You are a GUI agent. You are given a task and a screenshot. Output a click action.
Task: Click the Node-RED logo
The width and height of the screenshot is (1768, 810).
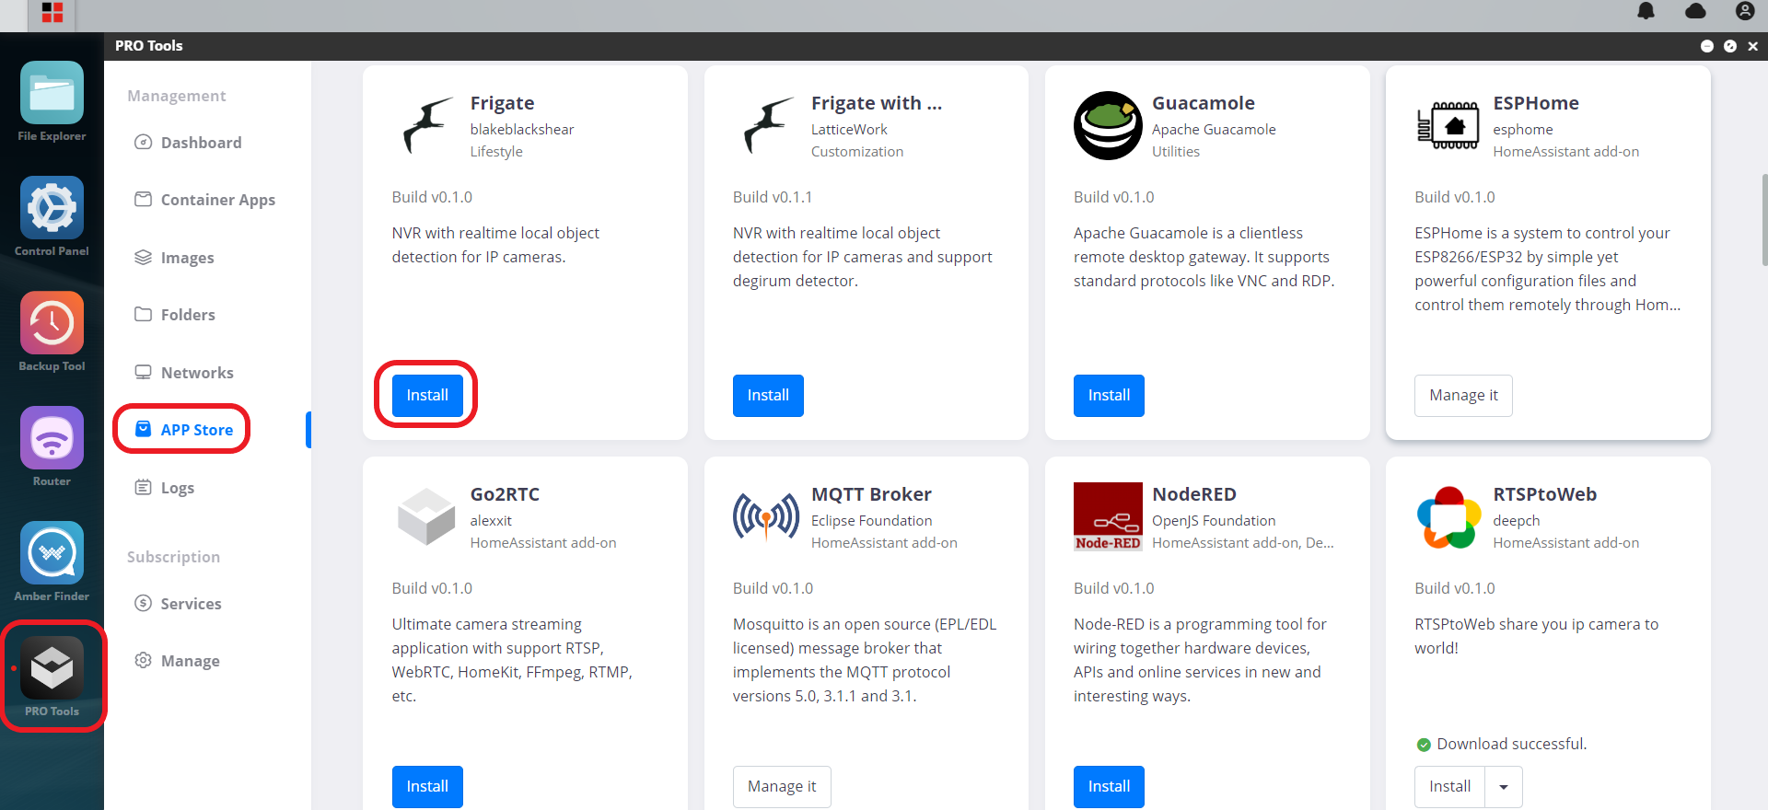pyautogui.click(x=1108, y=516)
